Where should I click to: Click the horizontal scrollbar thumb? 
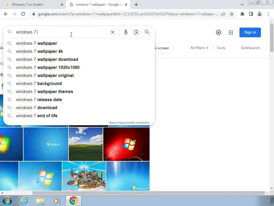click(x=149, y=193)
